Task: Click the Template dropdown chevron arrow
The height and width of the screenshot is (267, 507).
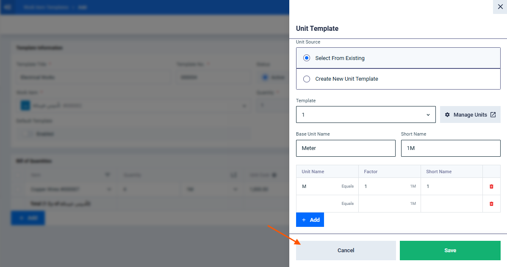Action: click(428, 115)
